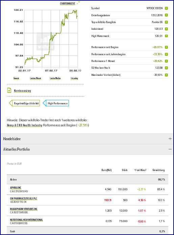Image resolution: width=174 pixels, height=235 pixels.
Task: Click the Chartanalyse expand arrows icon
Action: (x=78, y=3)
